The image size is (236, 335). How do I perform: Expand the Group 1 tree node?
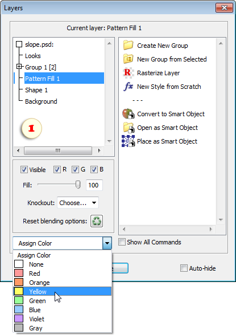click(x=19, y=67)
